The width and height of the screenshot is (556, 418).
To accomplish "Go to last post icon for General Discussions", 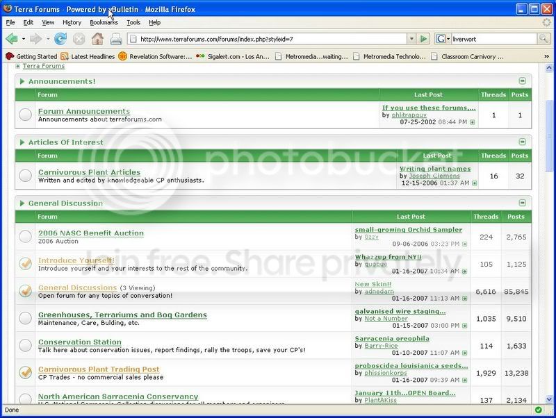I will pos(464,299).
